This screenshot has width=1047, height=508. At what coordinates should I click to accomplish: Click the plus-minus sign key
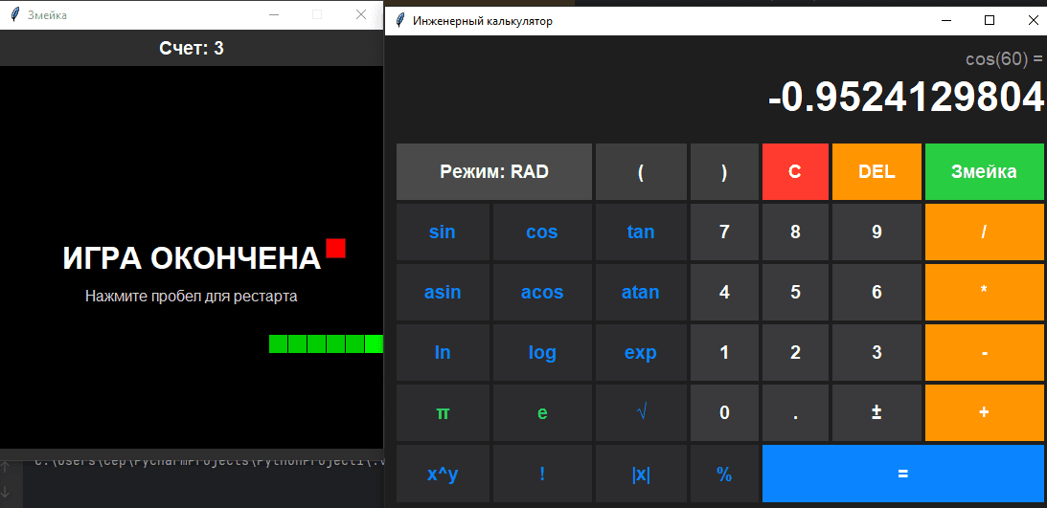[x=876, y=412]
